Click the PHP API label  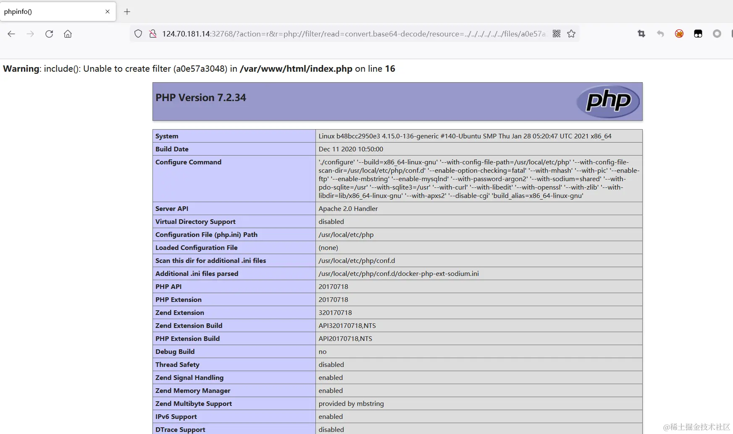[x=168, y=287]
